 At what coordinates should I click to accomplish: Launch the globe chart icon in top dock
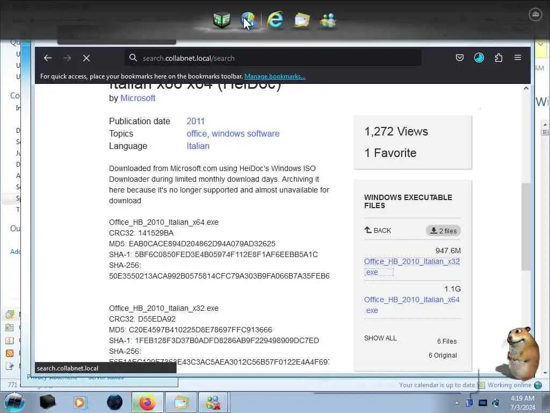[248, 20]
